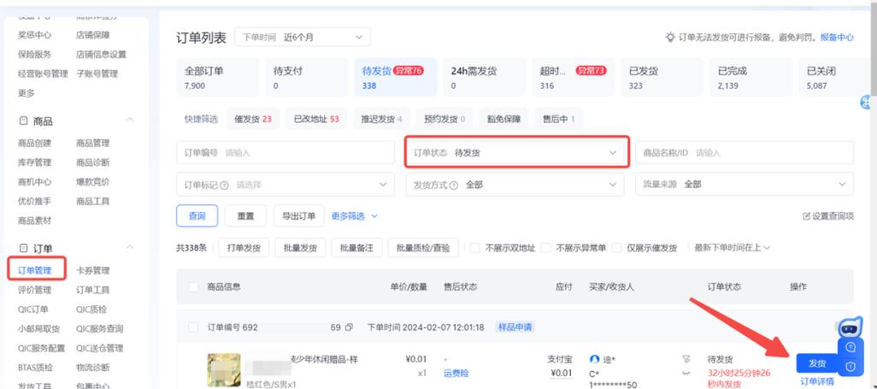Screen dimensions: 877x389
Task: Click the 样品申请 tag
Action: click(x=515, y=327)
